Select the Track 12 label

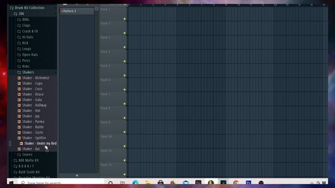pyautogui.click(x=106, y=165)
